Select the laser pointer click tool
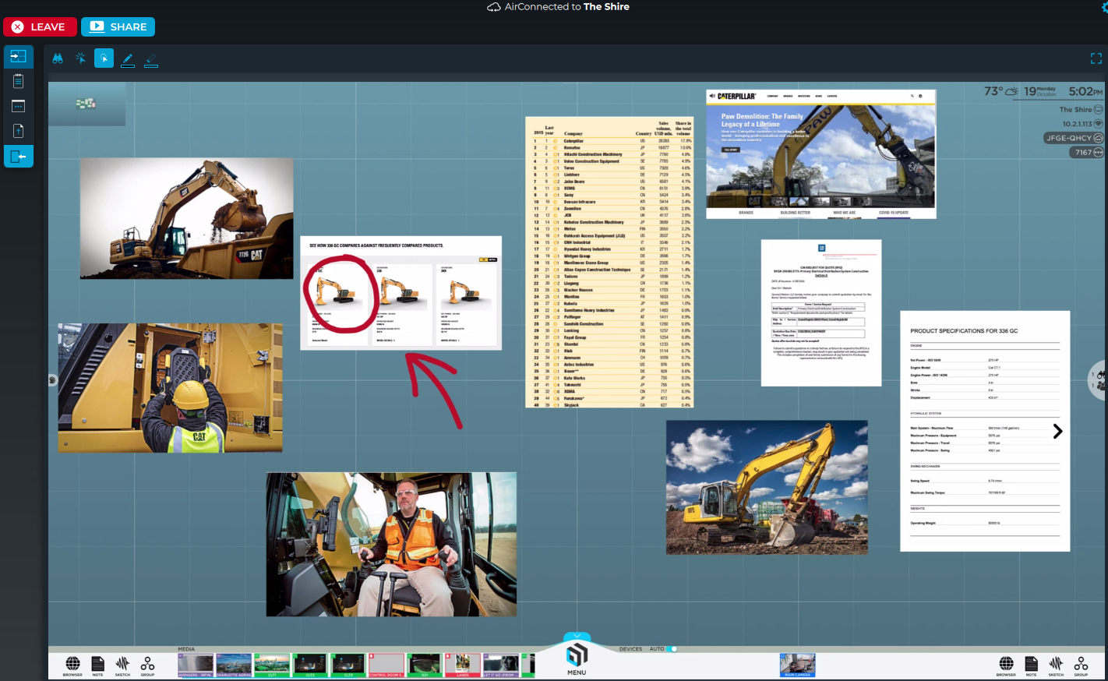1108x681 pixels. click(x=81, y=58)
